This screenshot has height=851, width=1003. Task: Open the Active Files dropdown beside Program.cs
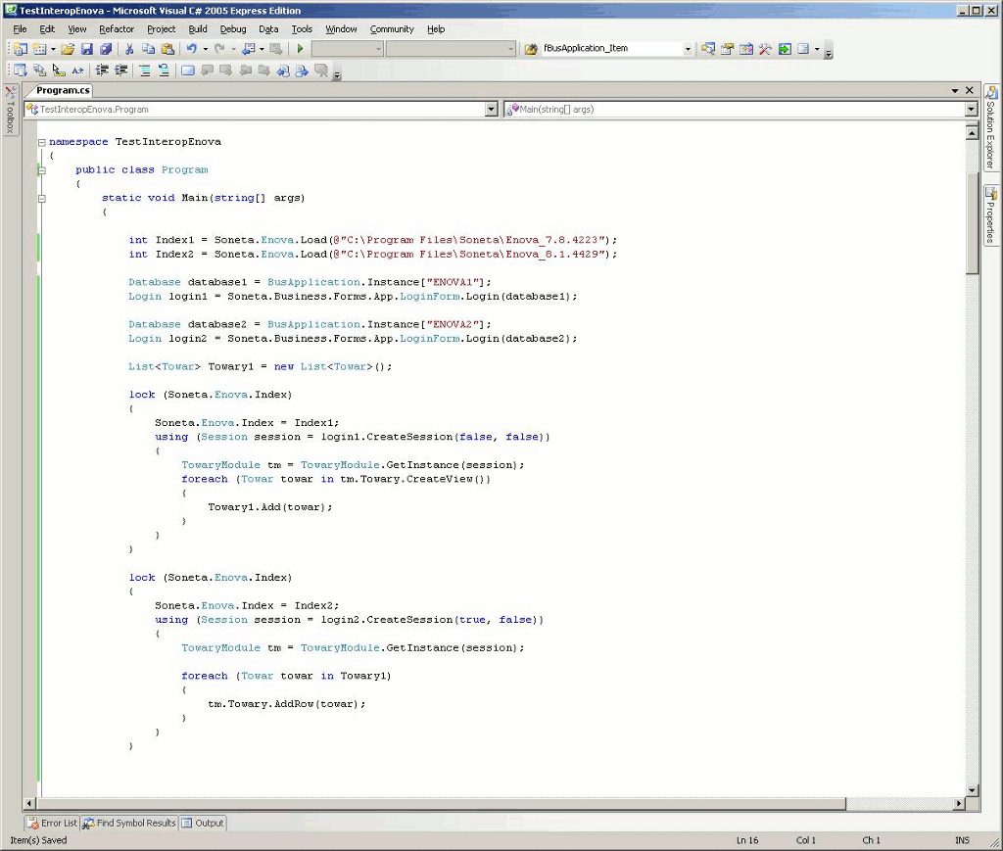954,91
